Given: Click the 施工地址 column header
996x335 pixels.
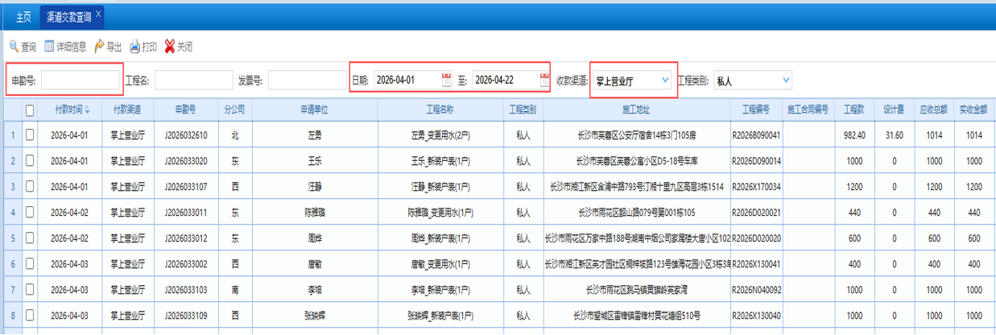Looking at the screenshot, I should pos(636,110).
